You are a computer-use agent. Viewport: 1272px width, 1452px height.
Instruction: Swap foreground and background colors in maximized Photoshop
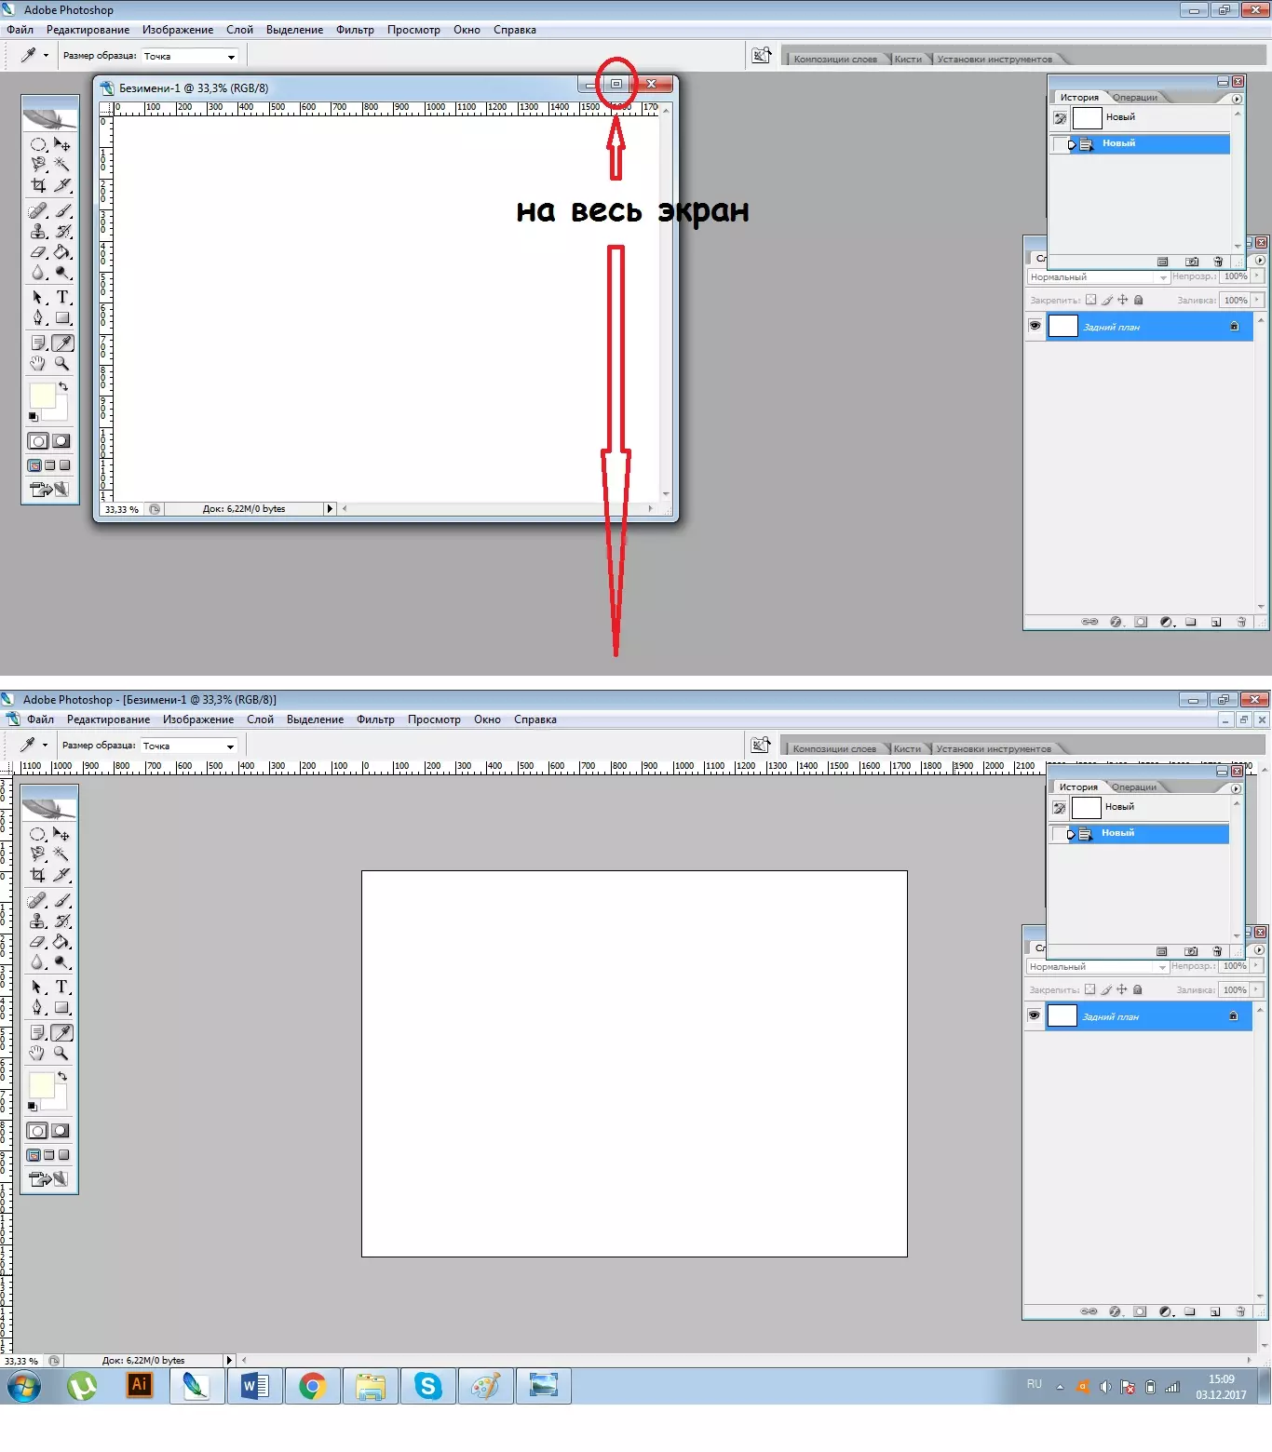pos(62,1076)
